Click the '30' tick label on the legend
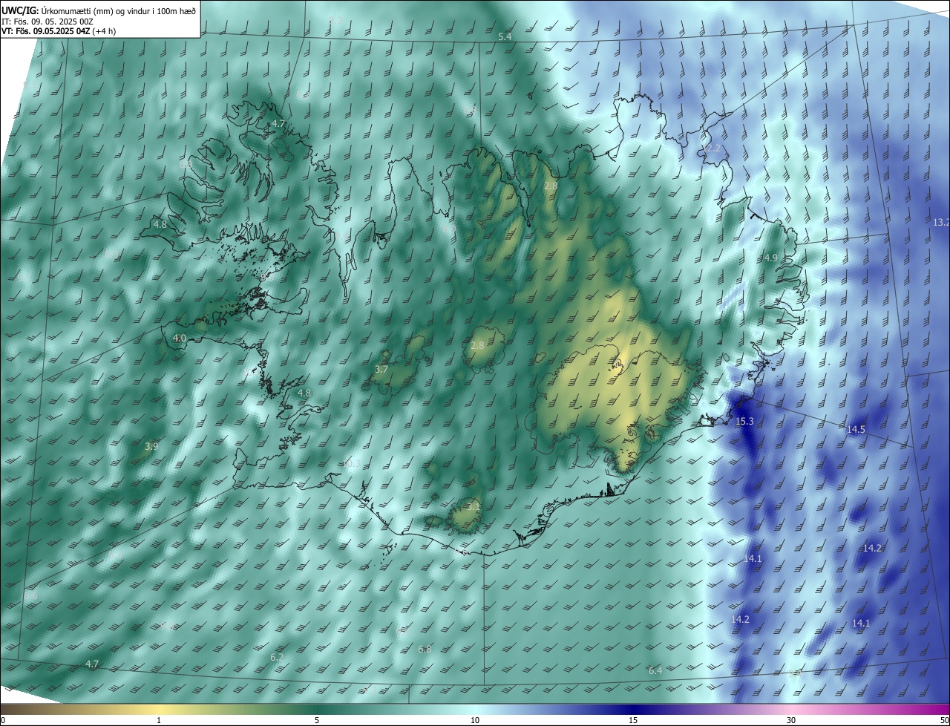Screen dimensions: 950x726 pyautogui.click(x=791, y=720)
